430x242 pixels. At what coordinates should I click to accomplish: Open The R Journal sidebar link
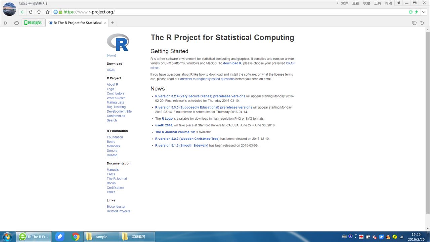tap(117, 179)
